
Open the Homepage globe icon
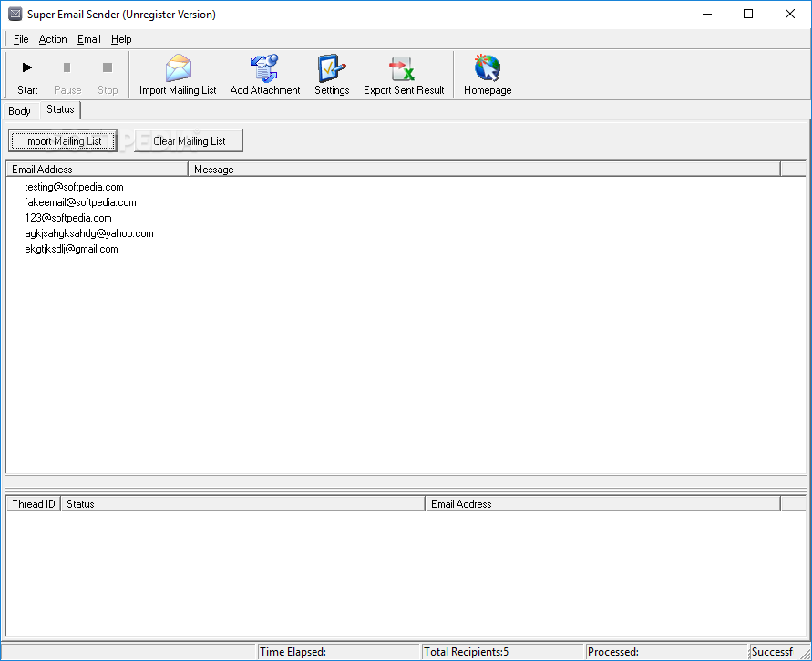[488, 67]
